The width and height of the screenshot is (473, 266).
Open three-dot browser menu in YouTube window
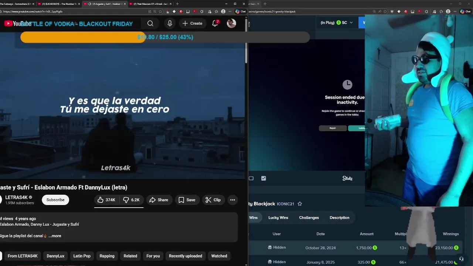pyautogui.click(x=230, y=11)
